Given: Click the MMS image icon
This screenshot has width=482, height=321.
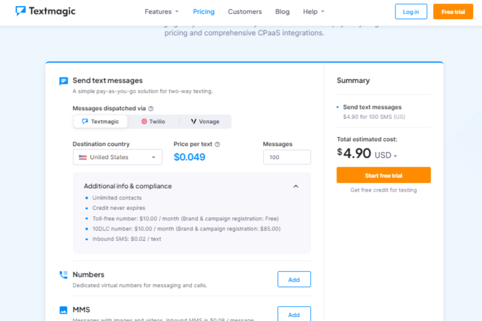Looking at the screenshot, I should point(63,310).
